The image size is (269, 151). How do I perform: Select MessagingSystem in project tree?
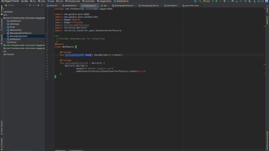(x=18, y=36)
